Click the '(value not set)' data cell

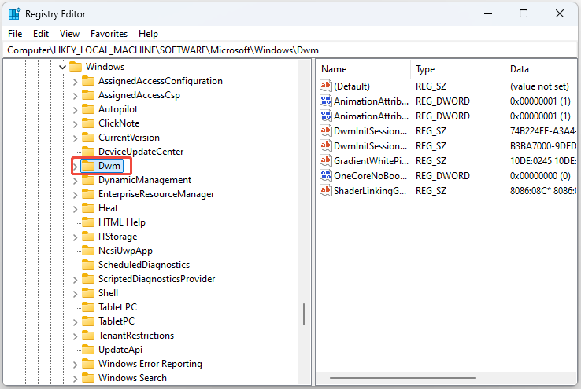coord(539,86)
